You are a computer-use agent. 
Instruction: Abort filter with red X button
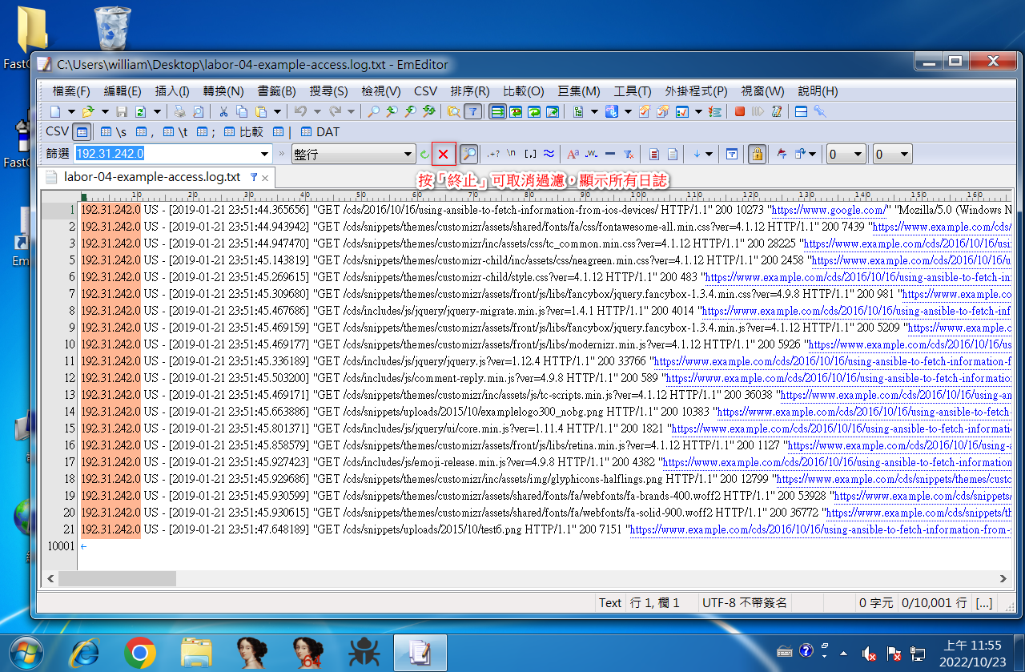coord(443,154)
